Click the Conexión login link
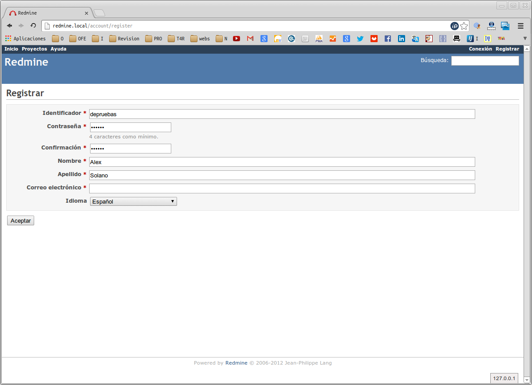This screenshot has width=532, height=385. point(480,49)
